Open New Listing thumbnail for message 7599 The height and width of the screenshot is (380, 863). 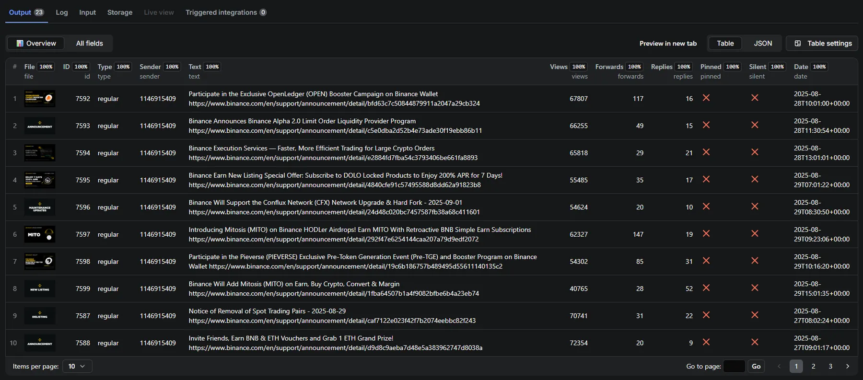click(x=40, y=288)
